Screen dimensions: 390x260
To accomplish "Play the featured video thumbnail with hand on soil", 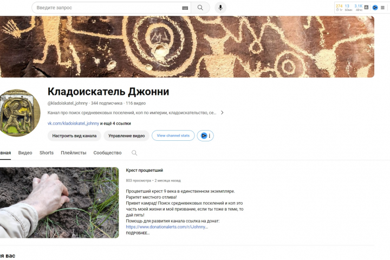I will pos(59,203).
